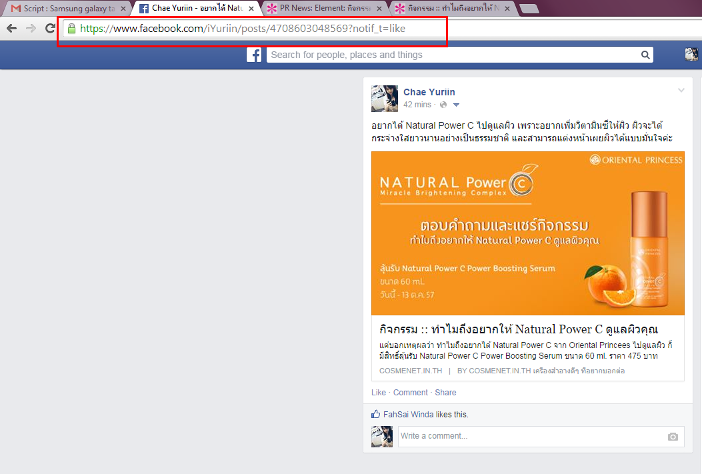Click the globe public privacy icon

coord(443,105)
